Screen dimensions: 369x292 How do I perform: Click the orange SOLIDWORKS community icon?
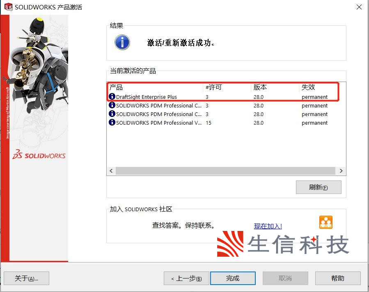click(326, 222)
